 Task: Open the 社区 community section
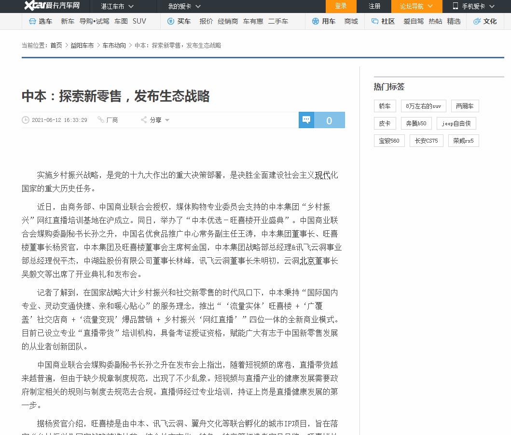click(388, 22)
